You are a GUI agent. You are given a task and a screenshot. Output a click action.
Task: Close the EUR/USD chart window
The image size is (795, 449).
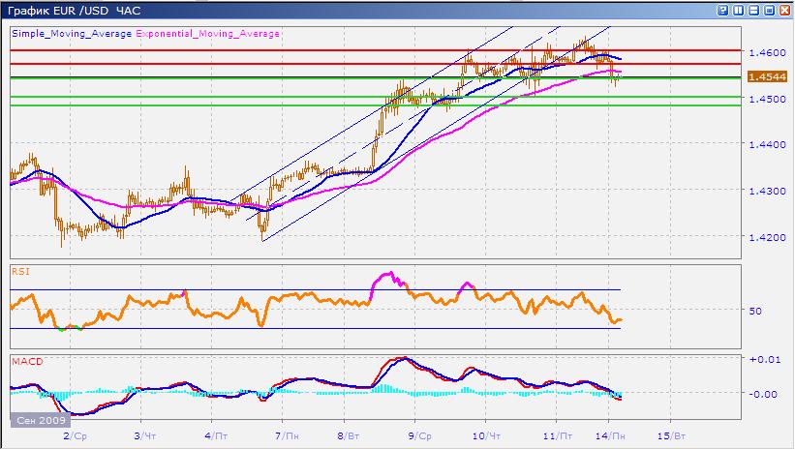pos(782,11)
